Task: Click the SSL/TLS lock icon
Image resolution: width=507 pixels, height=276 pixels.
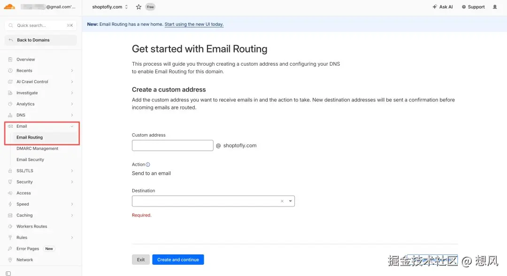Action: point(10,171)
